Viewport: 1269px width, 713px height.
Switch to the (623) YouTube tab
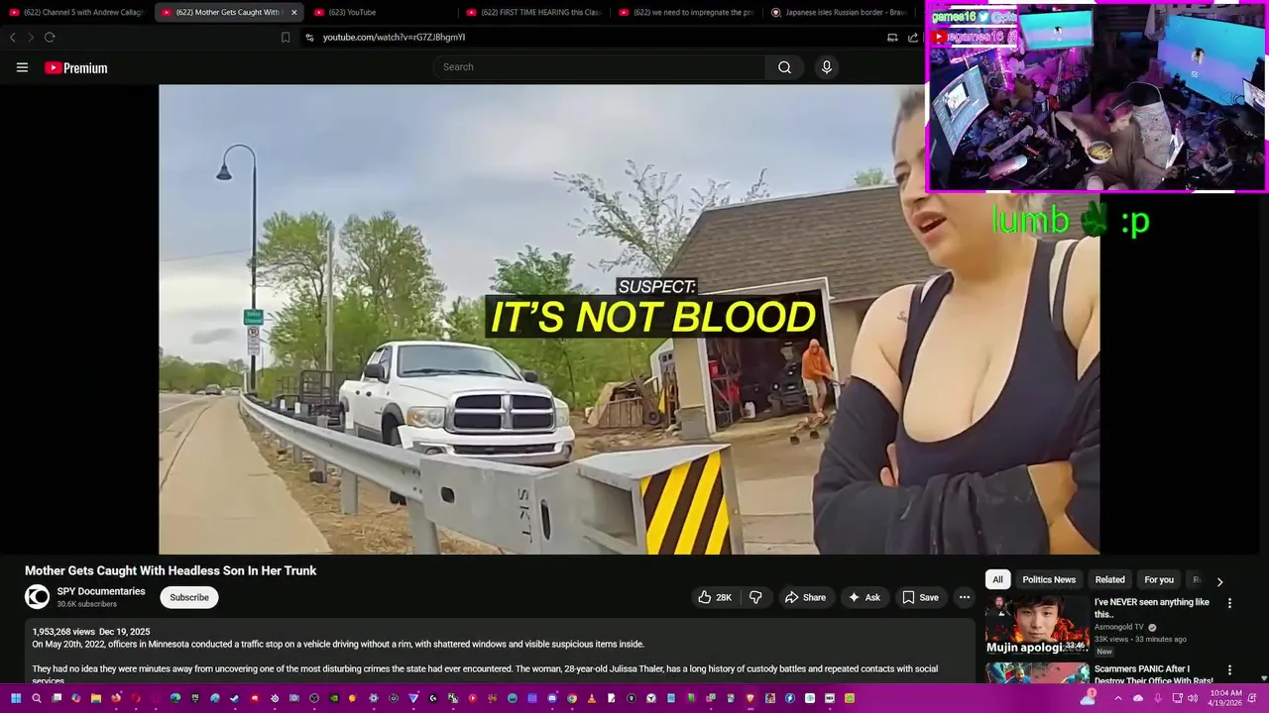click(x=383, y=12)
